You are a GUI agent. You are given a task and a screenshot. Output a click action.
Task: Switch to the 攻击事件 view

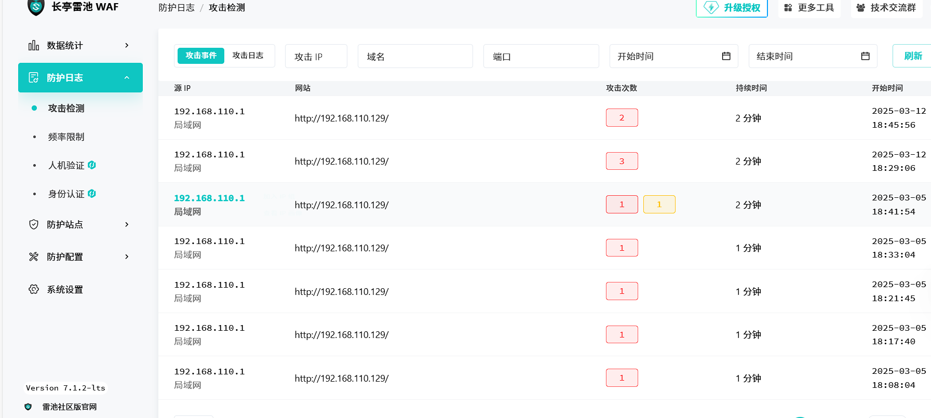(x=201, y=56)
